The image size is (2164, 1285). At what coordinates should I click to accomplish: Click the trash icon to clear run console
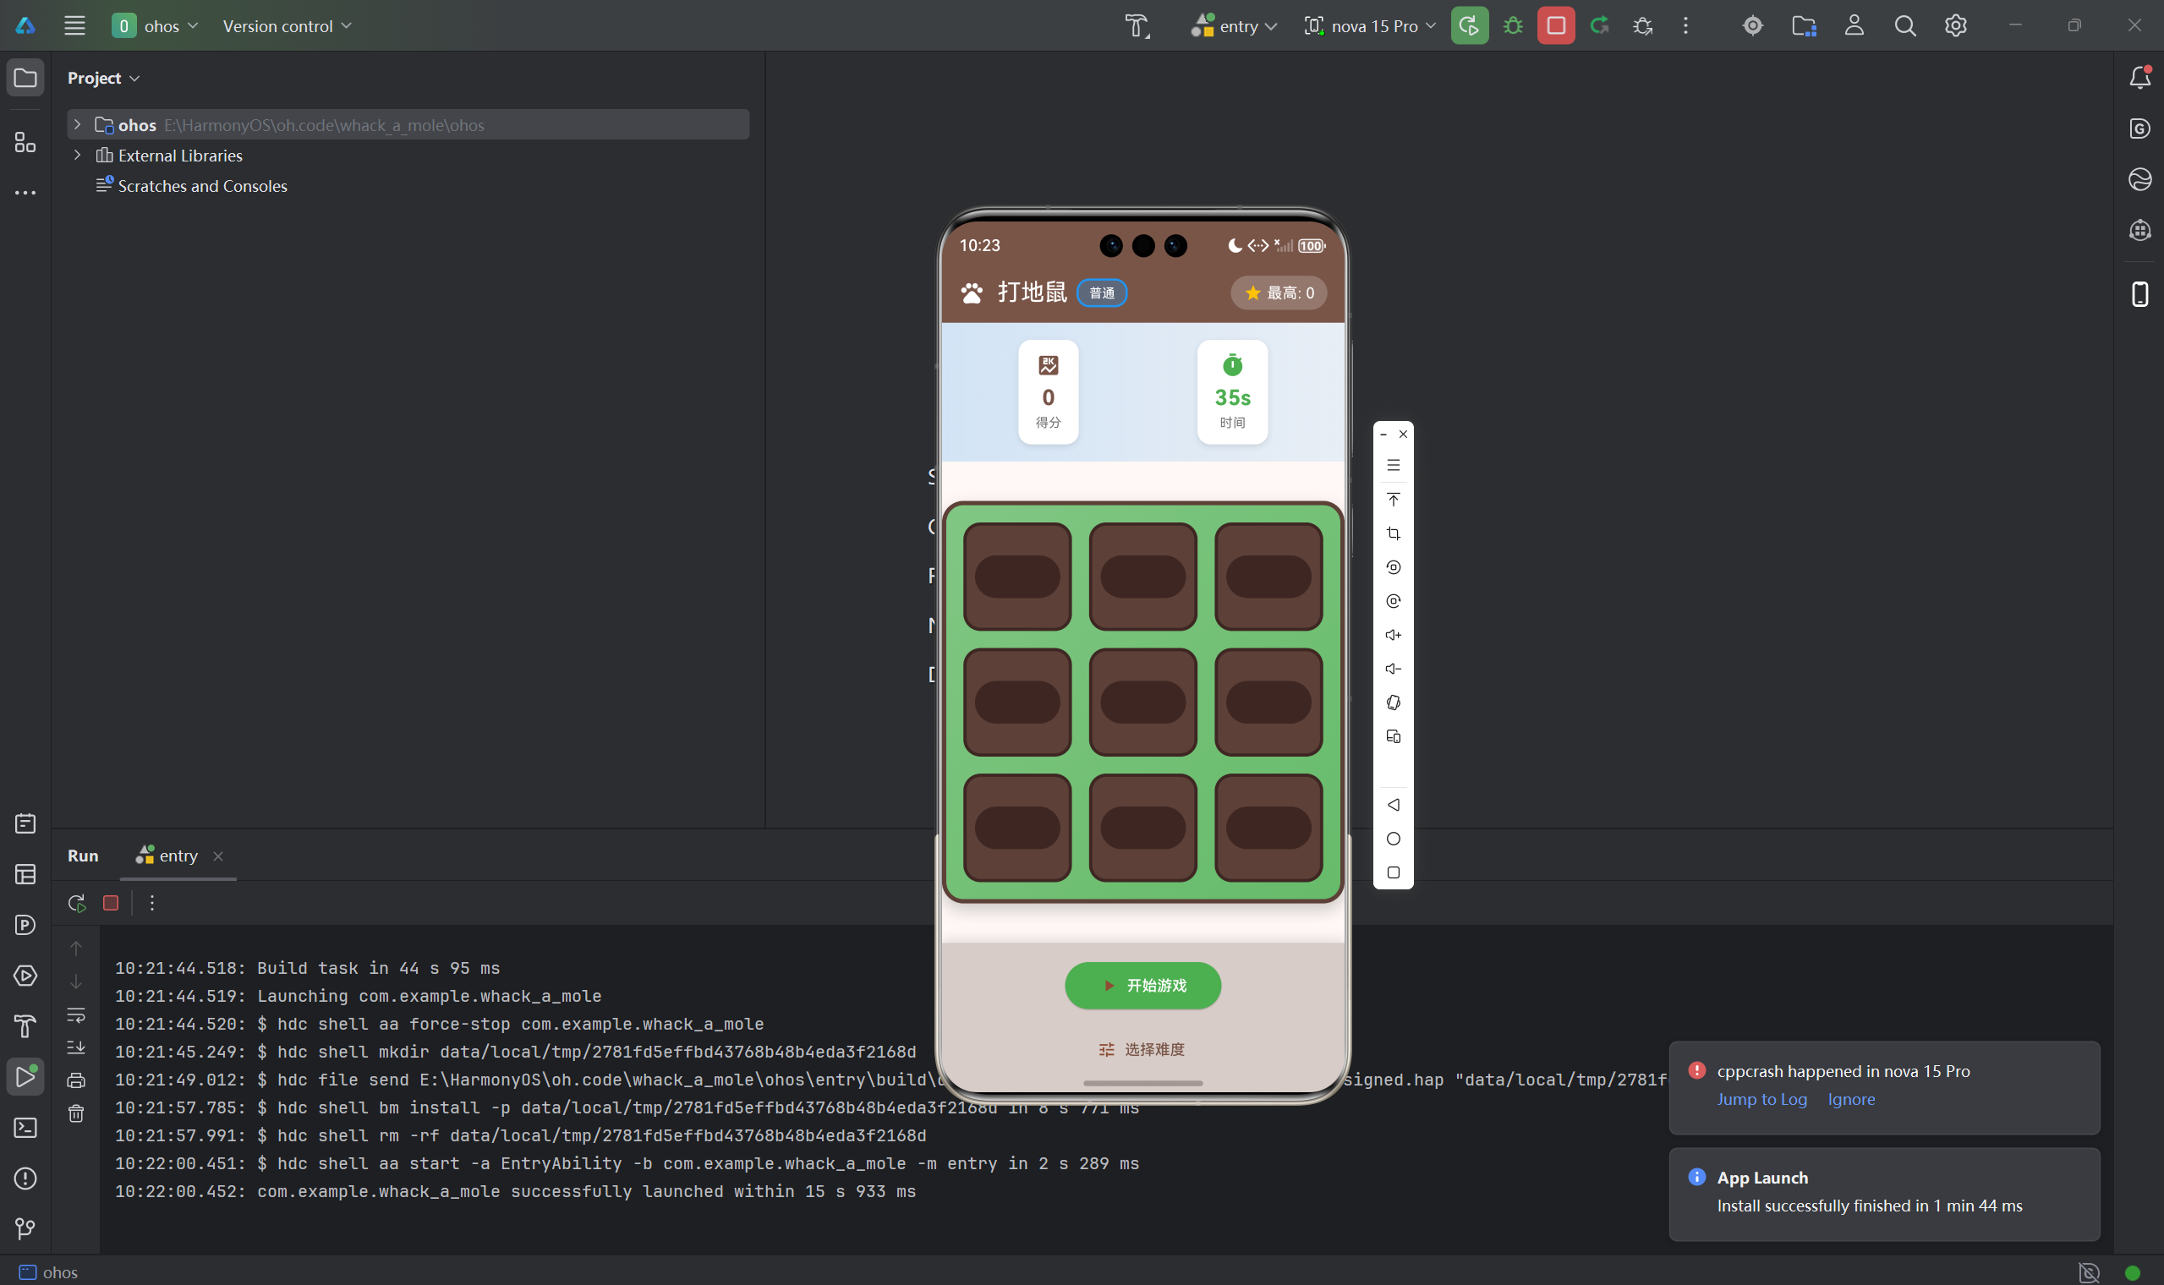tap(76, 1113)
